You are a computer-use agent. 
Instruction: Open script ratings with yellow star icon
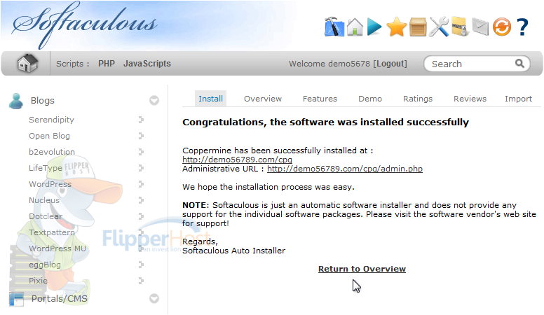[x=396, y=27]
